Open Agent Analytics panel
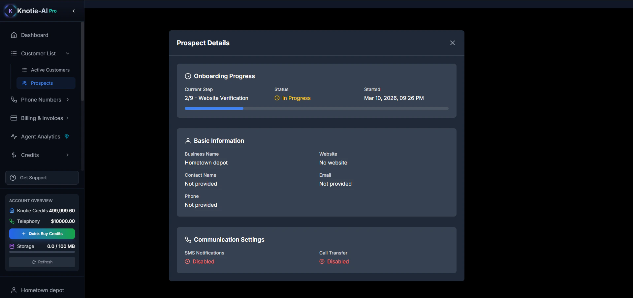 (40, 136)
